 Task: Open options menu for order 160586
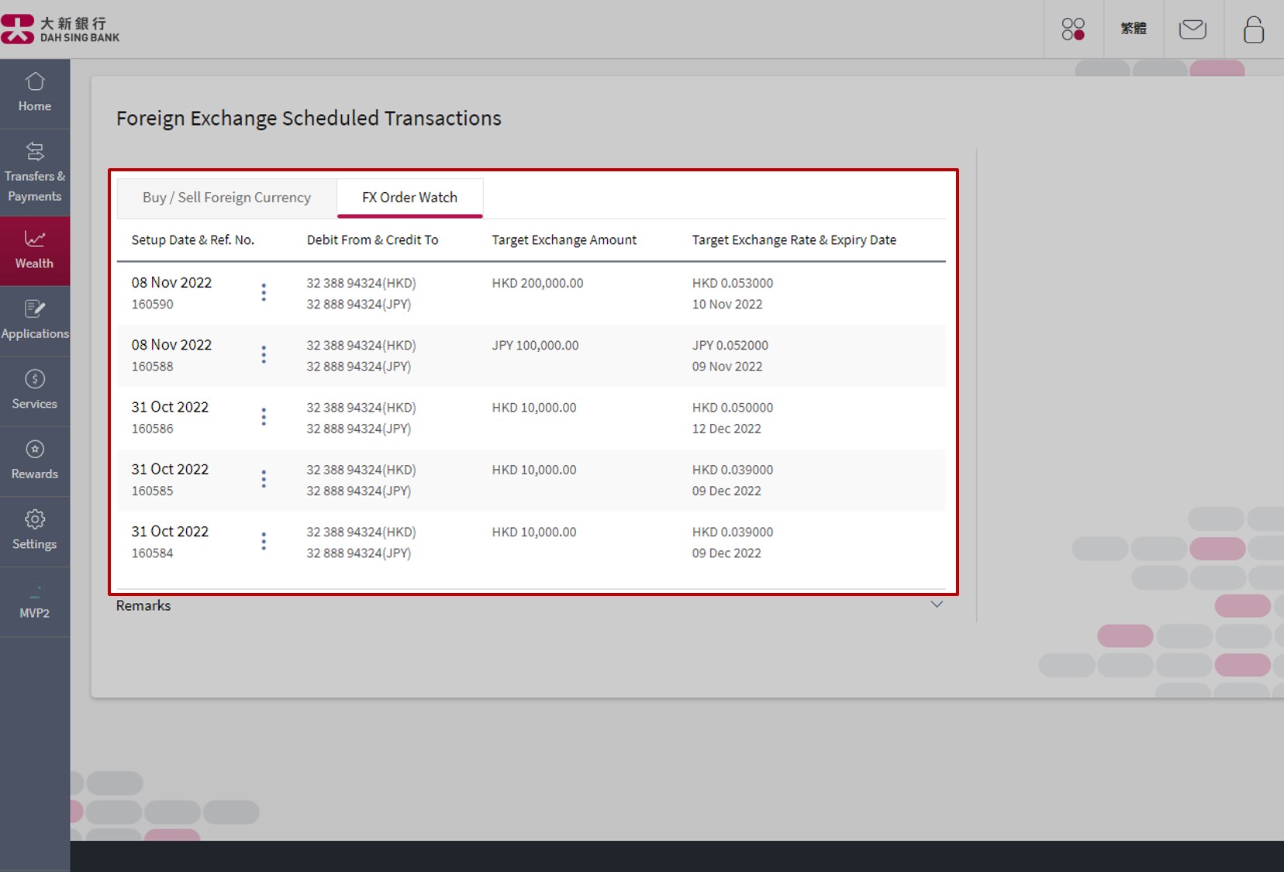tap(264, 417)
